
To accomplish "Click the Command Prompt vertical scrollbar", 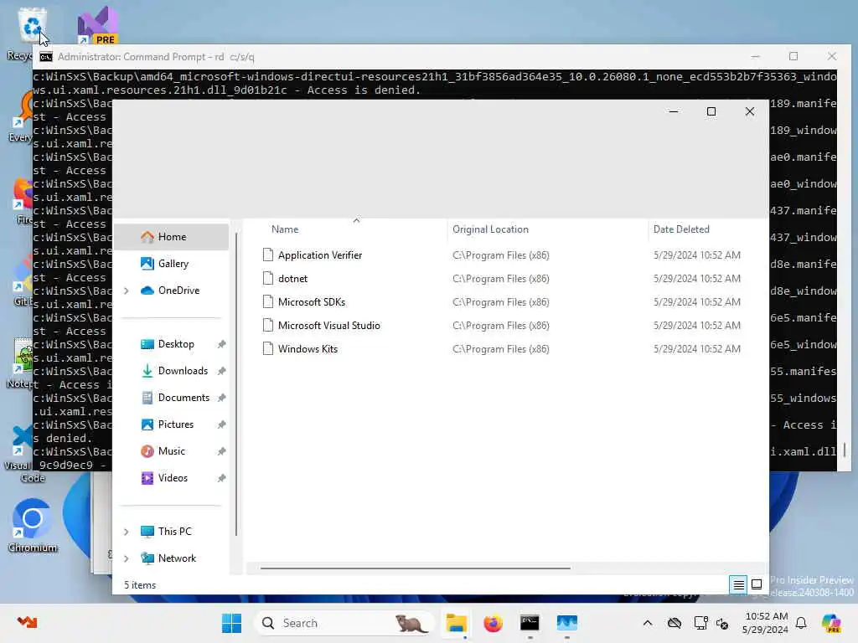I will coord(845,450).
